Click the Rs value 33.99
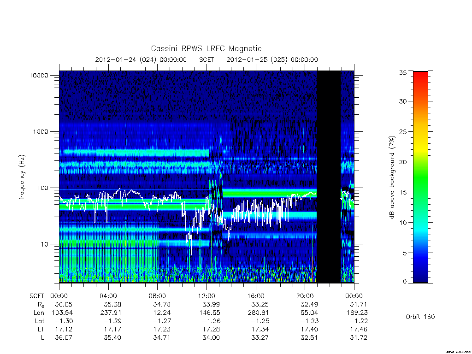 [211, 305]
